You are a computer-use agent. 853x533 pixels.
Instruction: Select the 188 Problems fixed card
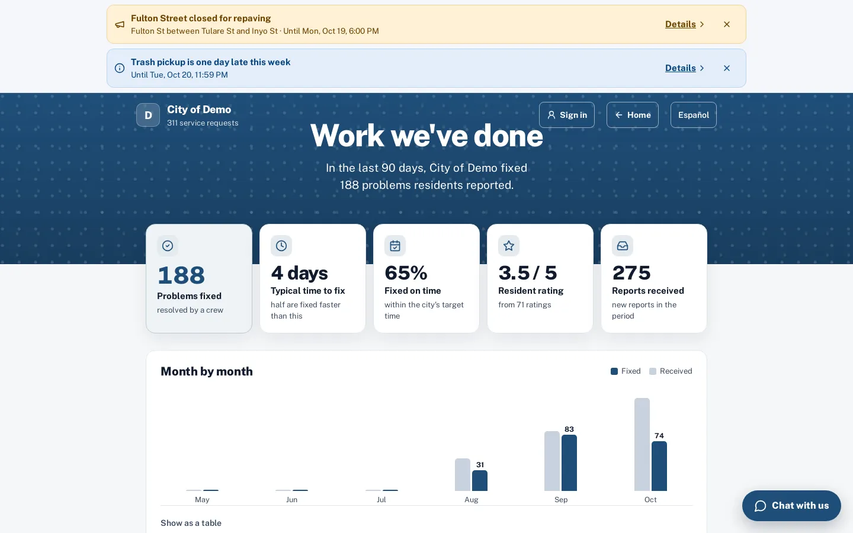[x=199, y=278]
